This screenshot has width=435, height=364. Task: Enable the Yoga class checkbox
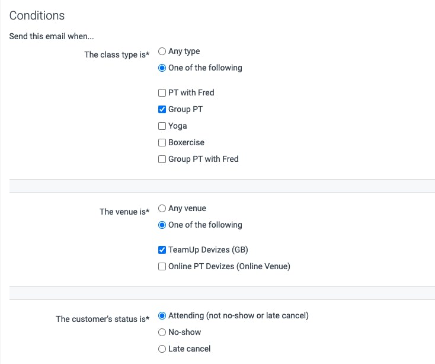[162, 126]
